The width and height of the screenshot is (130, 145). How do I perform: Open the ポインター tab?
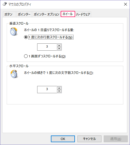pos(24,15)
